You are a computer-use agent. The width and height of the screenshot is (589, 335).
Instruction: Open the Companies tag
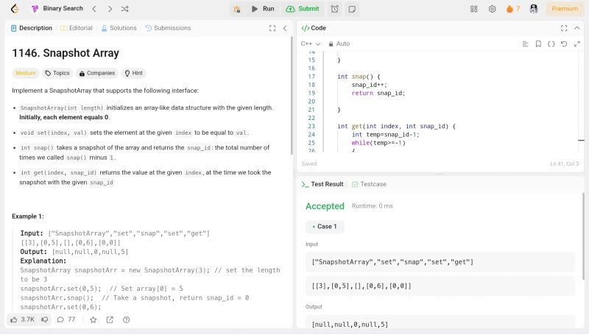click(97, 73)
